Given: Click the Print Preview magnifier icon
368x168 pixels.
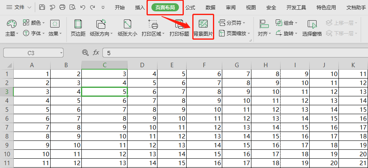Looking at the screenshot, I should pyautogui.click(x=73, y=7).
